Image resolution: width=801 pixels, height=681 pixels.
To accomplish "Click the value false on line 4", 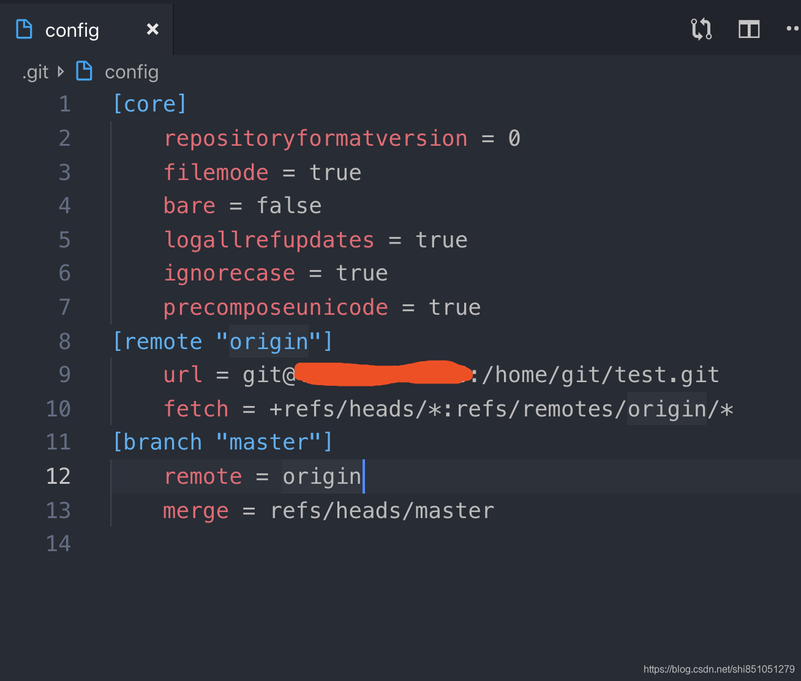I will (289, 205).
